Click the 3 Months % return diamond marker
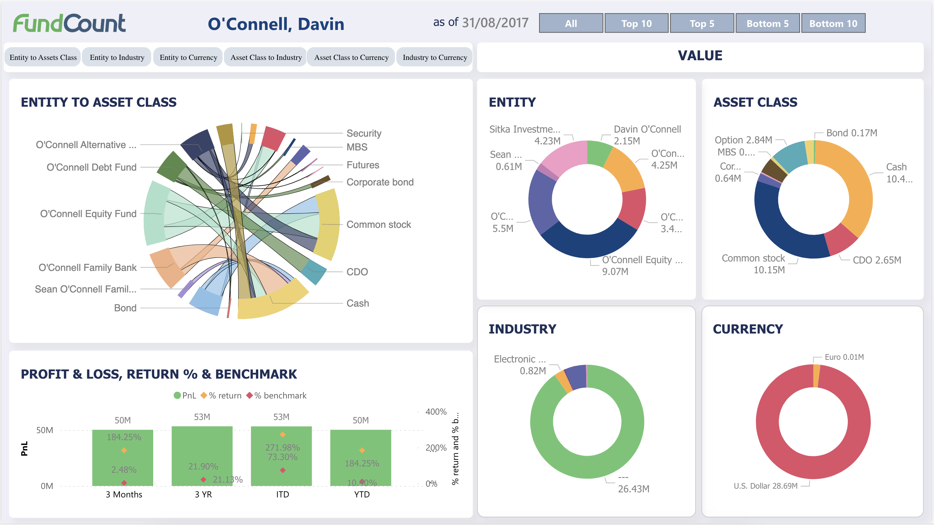934x525 pixels. 124,450
